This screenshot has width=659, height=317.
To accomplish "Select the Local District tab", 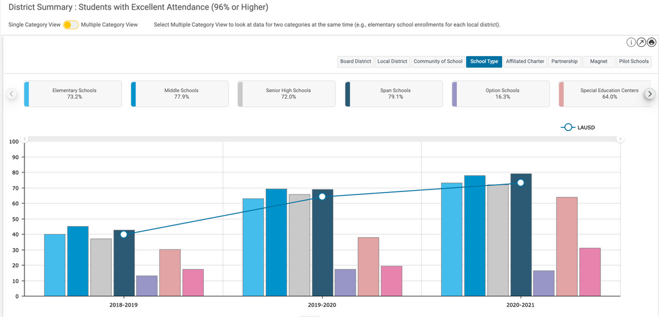I will [392, 62].
